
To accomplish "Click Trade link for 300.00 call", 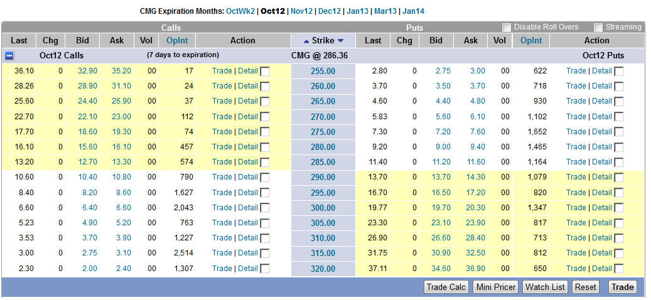I will point(222,208).
